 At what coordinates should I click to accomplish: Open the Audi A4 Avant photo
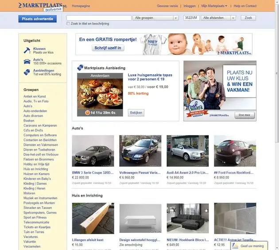point(187,151)
